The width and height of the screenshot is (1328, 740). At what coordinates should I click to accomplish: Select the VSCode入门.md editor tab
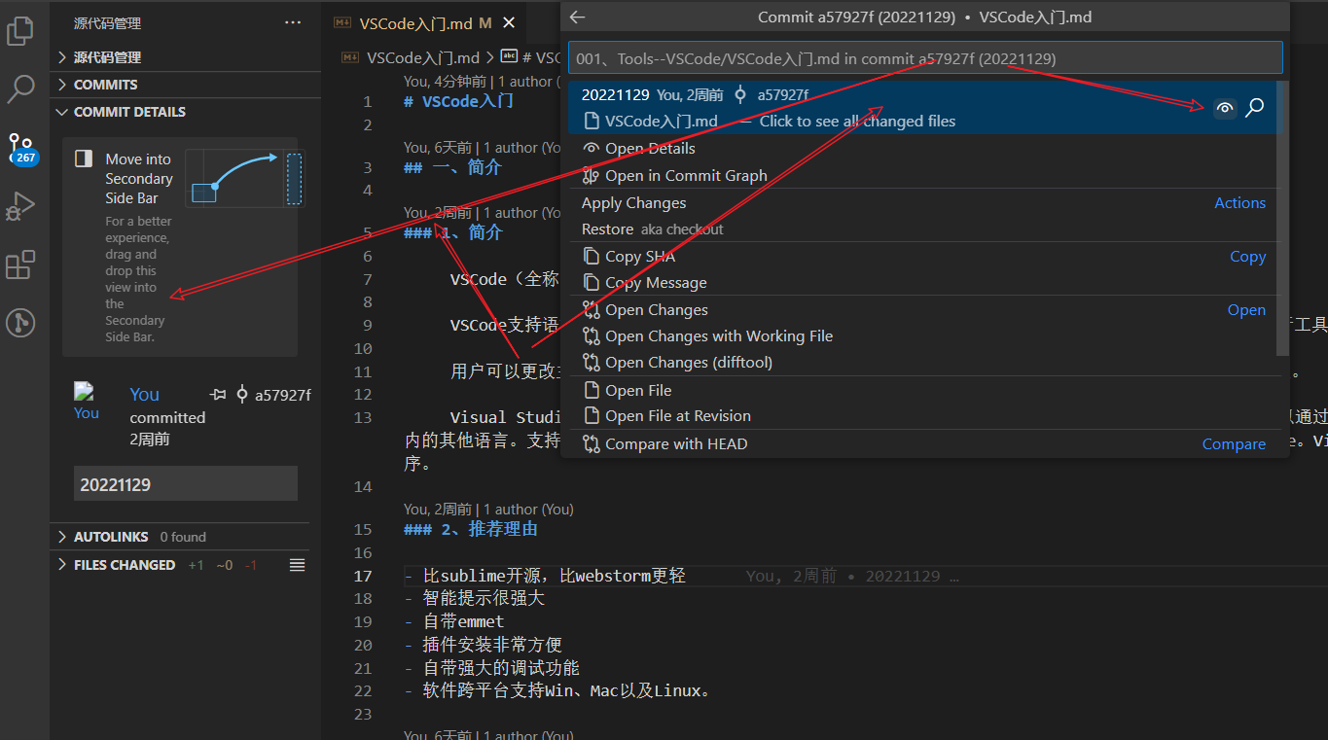pos(424,22)
